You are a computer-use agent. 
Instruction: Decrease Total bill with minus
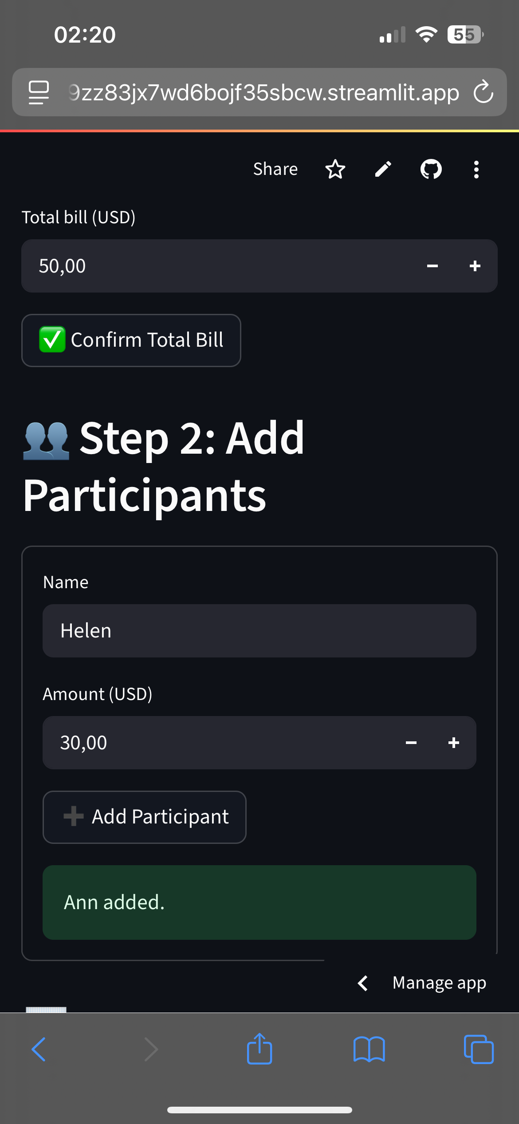coord(432,266)
